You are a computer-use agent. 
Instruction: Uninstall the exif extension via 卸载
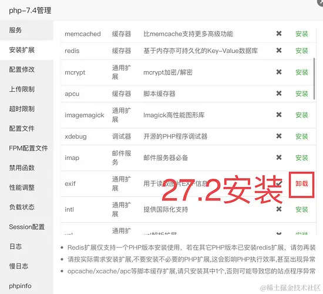tap(302, 183)
